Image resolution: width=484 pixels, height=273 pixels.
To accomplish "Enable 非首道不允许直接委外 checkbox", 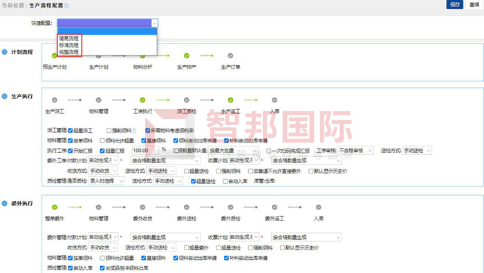I will coord(250,171).
